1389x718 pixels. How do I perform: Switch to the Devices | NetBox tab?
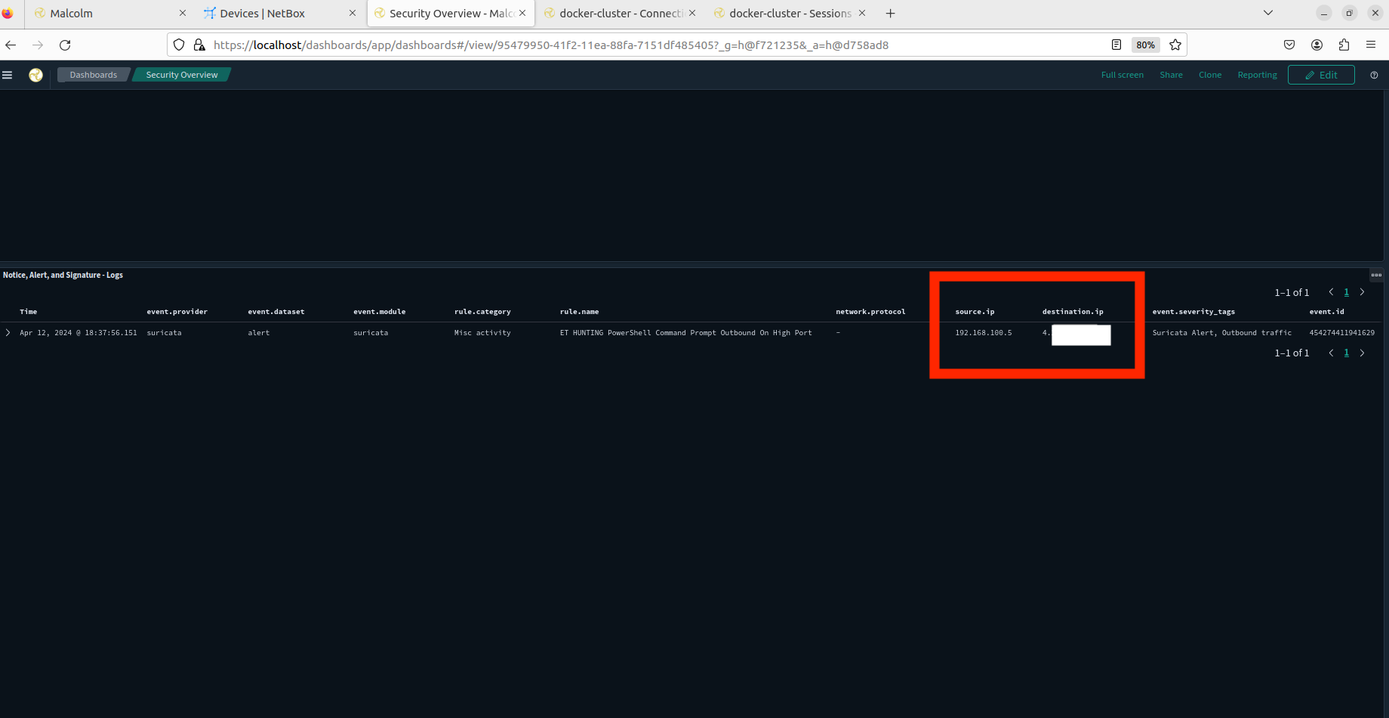pyautogui.click(x=262, y=14)
